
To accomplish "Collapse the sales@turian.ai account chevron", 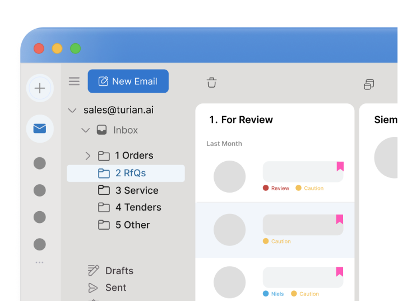I will pos(72,110).
